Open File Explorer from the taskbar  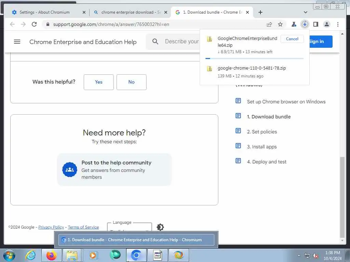72,255
